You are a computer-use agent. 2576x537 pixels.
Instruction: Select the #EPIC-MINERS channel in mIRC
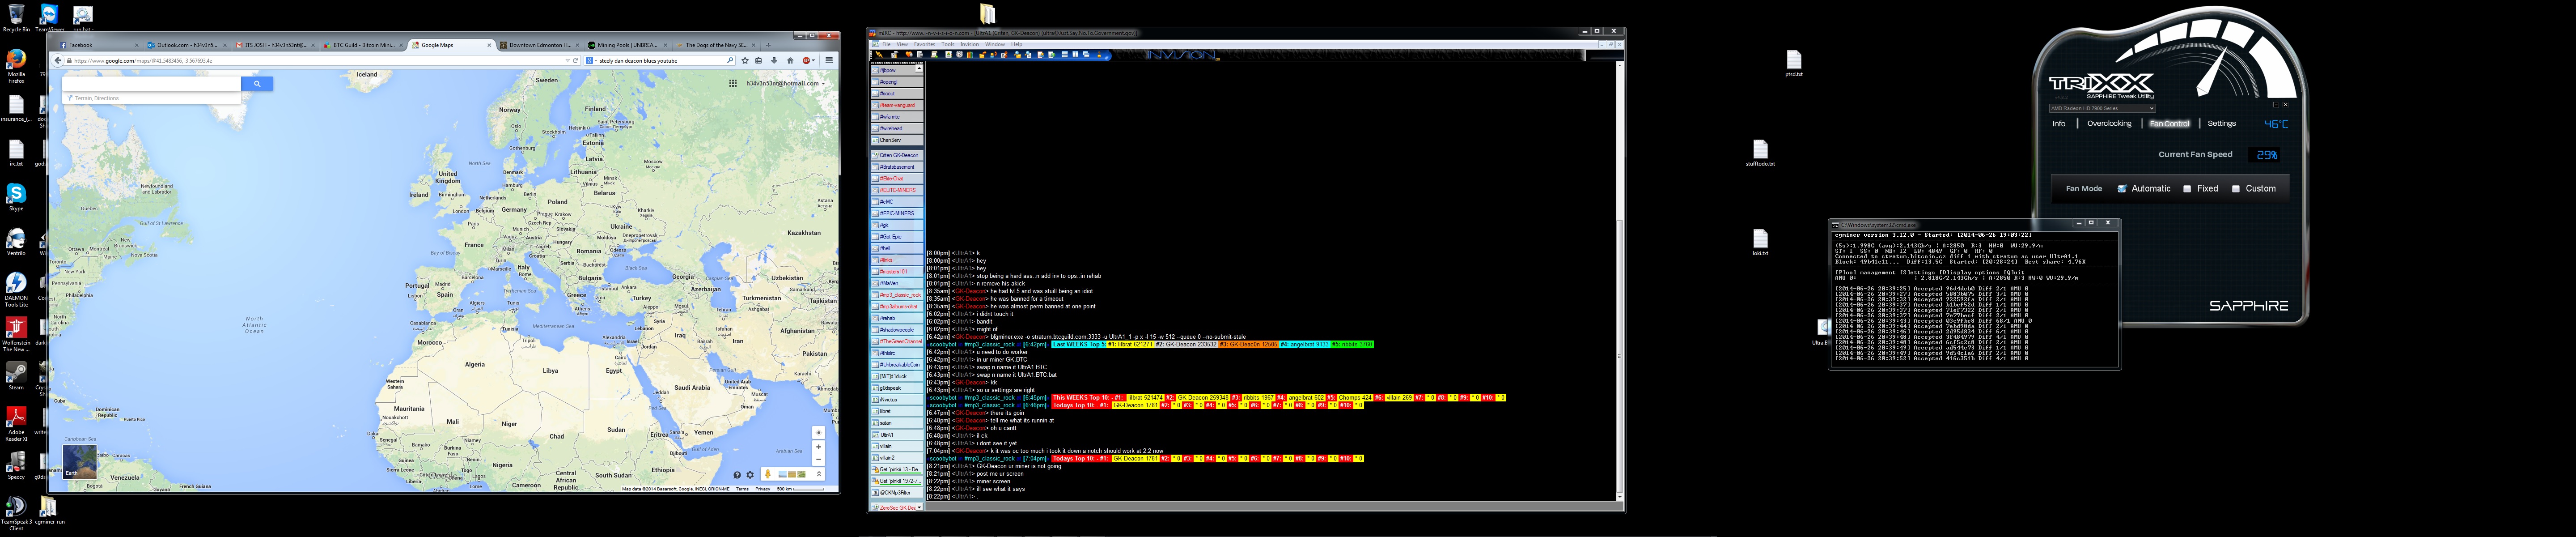(x=897, y=213)
